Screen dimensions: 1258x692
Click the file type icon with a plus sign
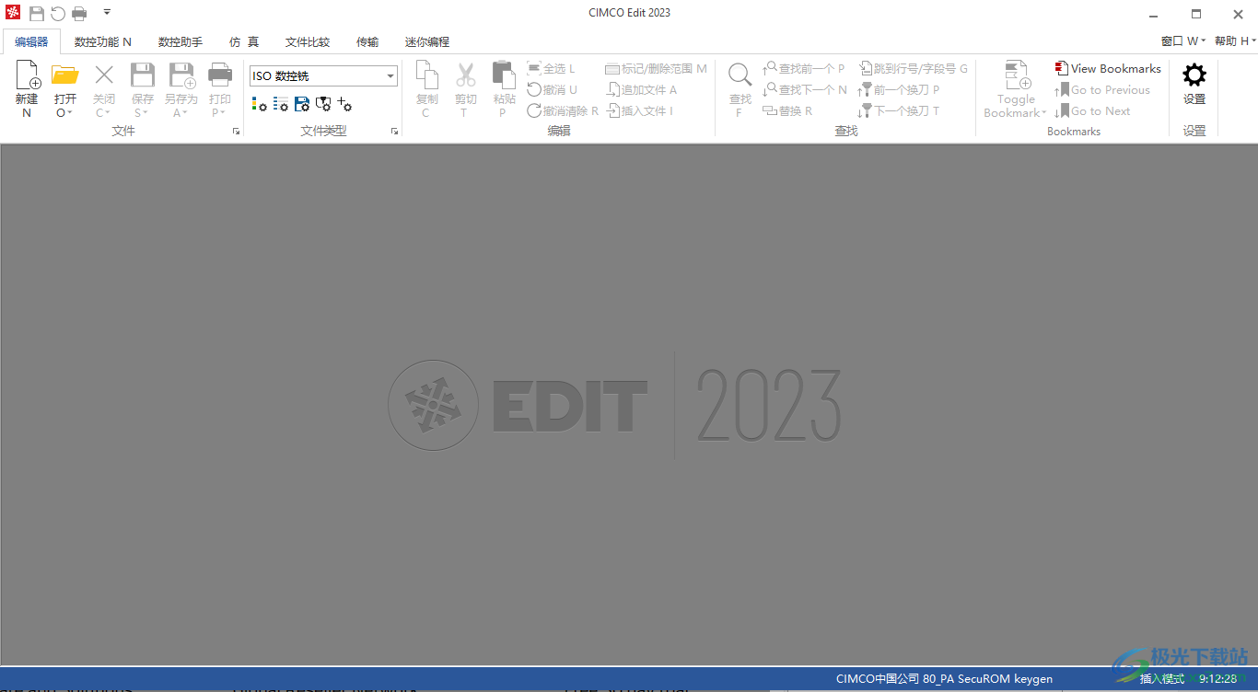pyautogui.click(x=344, y=104)
